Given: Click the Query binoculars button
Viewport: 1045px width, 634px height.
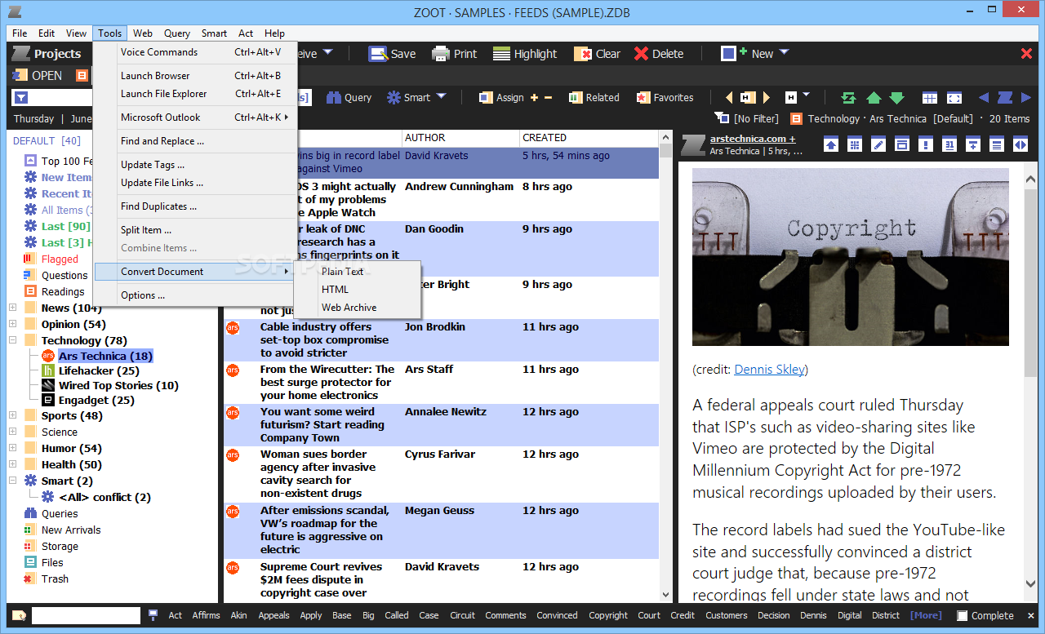Looking at the screenshot, I should click(x=349, y=97).
